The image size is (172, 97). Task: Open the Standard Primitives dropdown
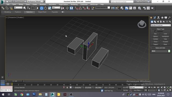click(x=161, y=25)
